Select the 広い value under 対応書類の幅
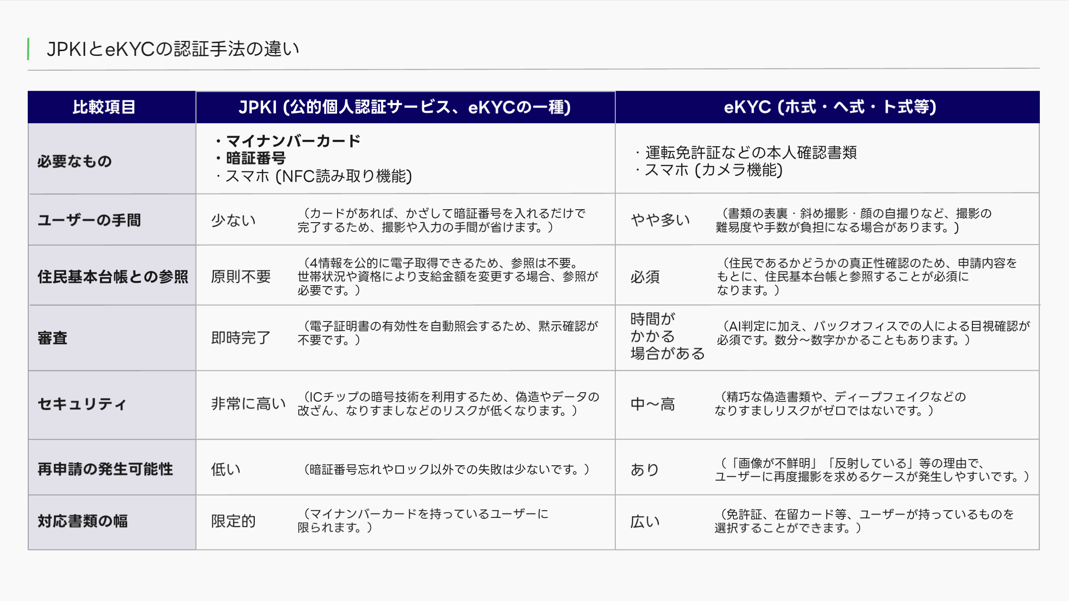This screenshot has height=601, width=1069. 644,522
